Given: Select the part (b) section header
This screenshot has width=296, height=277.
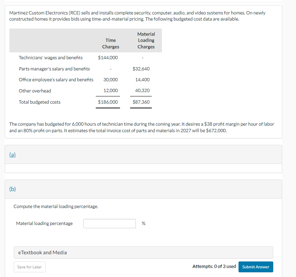Looking at the screenshot, I should click(x=13, y=189).
